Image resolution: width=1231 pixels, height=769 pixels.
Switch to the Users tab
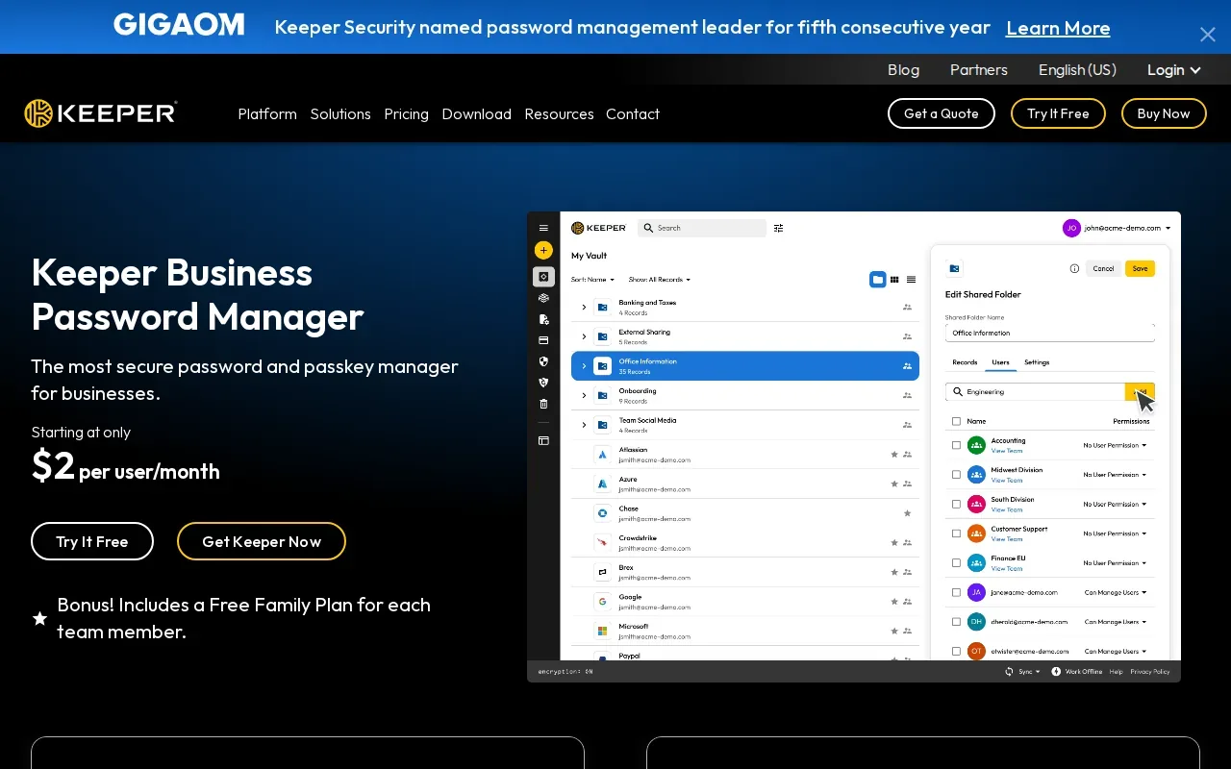click(x=1000, y=362)
